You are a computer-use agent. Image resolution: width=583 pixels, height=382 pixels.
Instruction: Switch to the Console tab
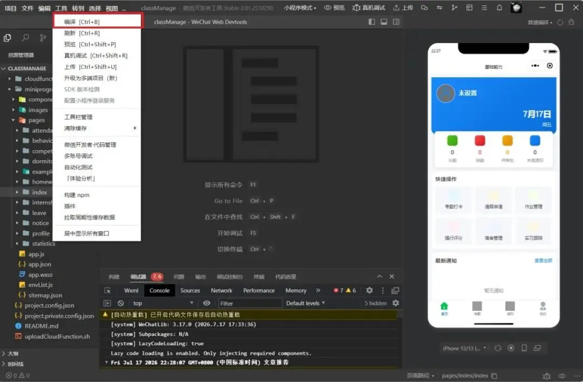click(159, 291)
